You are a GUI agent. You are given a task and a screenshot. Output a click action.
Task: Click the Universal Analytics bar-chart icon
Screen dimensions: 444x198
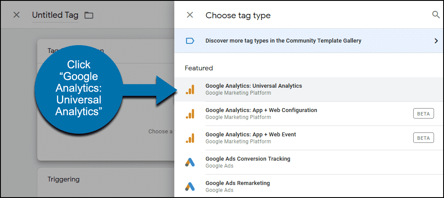[190, 89]
